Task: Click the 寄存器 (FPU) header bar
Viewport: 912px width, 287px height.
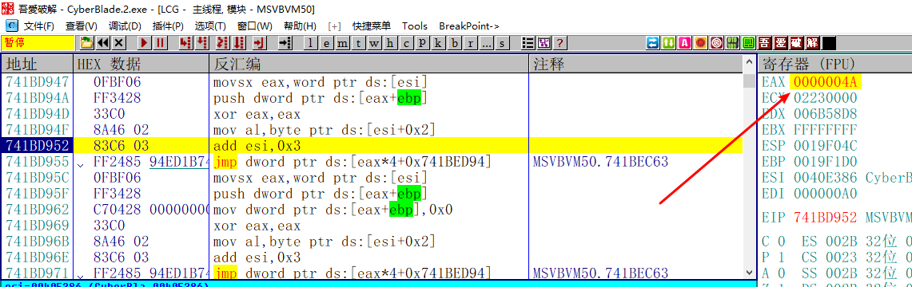Action: tap(835, 64)
